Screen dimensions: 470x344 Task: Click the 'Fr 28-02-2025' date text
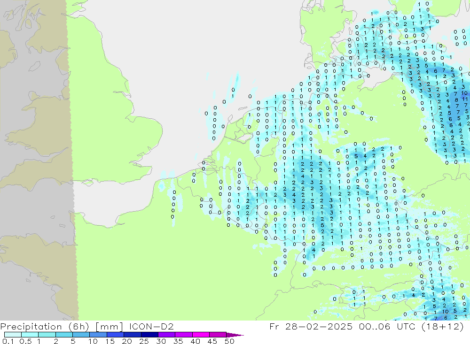[x=311, y=326]
